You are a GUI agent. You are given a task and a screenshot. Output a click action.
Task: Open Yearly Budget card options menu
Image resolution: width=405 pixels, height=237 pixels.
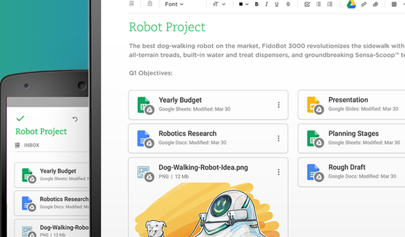pyautogui.click(x=279, y=105)
